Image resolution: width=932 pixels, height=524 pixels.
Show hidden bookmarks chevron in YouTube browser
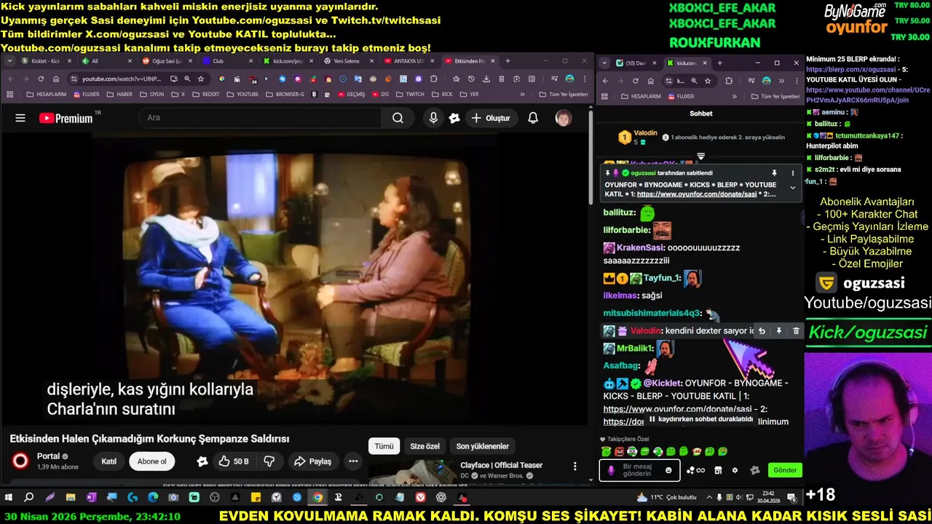point(522,95)
